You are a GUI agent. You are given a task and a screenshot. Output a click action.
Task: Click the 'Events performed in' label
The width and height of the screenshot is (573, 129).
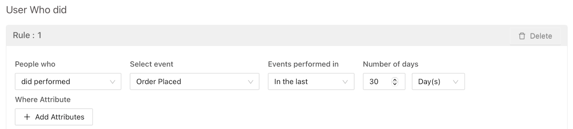pos(303,64)
